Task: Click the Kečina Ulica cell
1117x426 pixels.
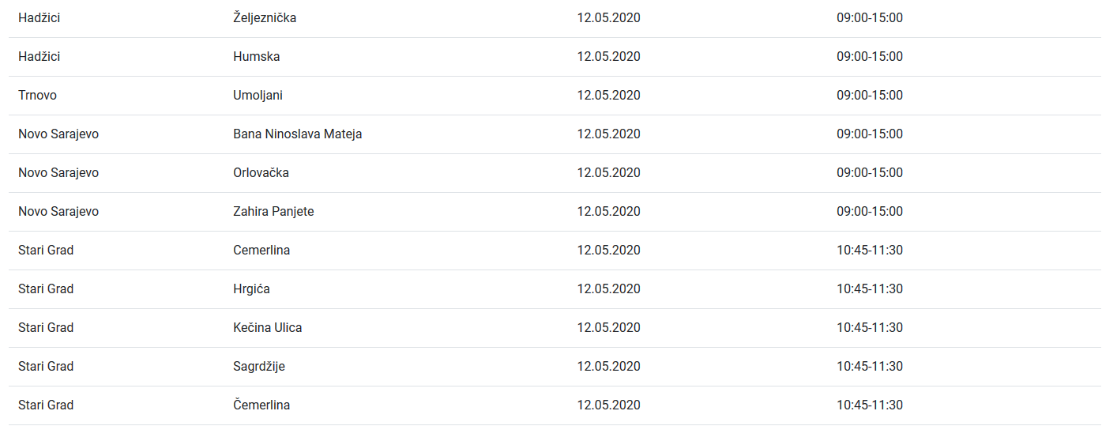Action: [x=267, y=327]
